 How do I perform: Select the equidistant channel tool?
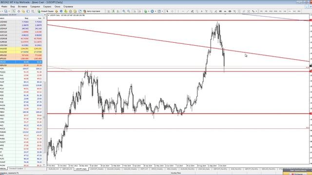pos(192,11)
